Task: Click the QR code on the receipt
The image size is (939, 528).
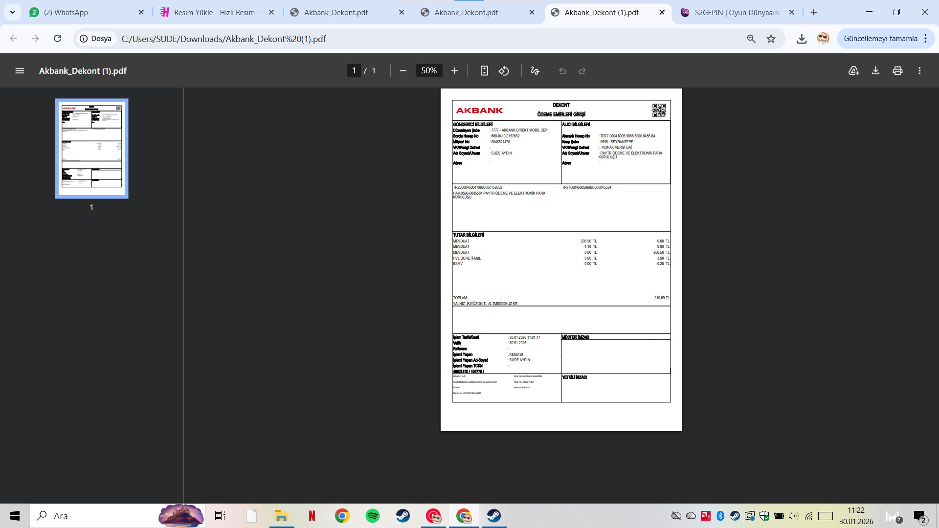Action: pyautogui.click(x=659, y=110)
